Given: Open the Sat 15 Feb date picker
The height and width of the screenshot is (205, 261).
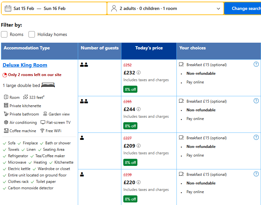Looking at the screenshot, I should pos(24,9).
